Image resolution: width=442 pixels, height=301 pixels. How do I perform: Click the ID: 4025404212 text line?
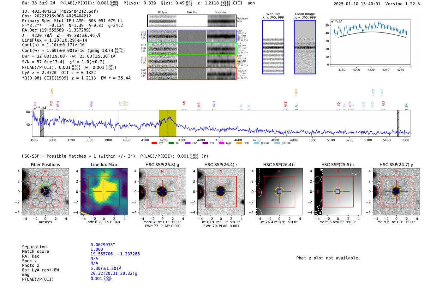tap(60, 11)
